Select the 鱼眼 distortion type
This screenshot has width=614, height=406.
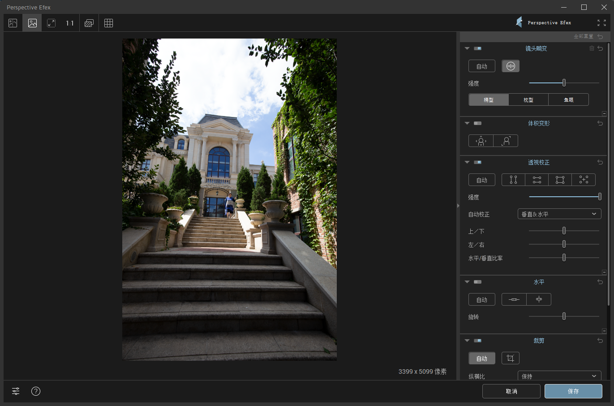click(568, 99)
